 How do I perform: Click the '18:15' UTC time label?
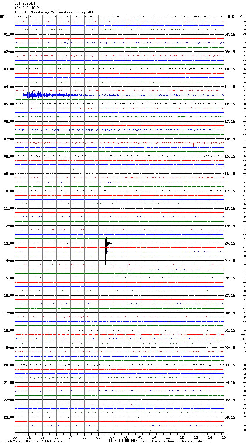pyautogui.click(x=230, y=209)
